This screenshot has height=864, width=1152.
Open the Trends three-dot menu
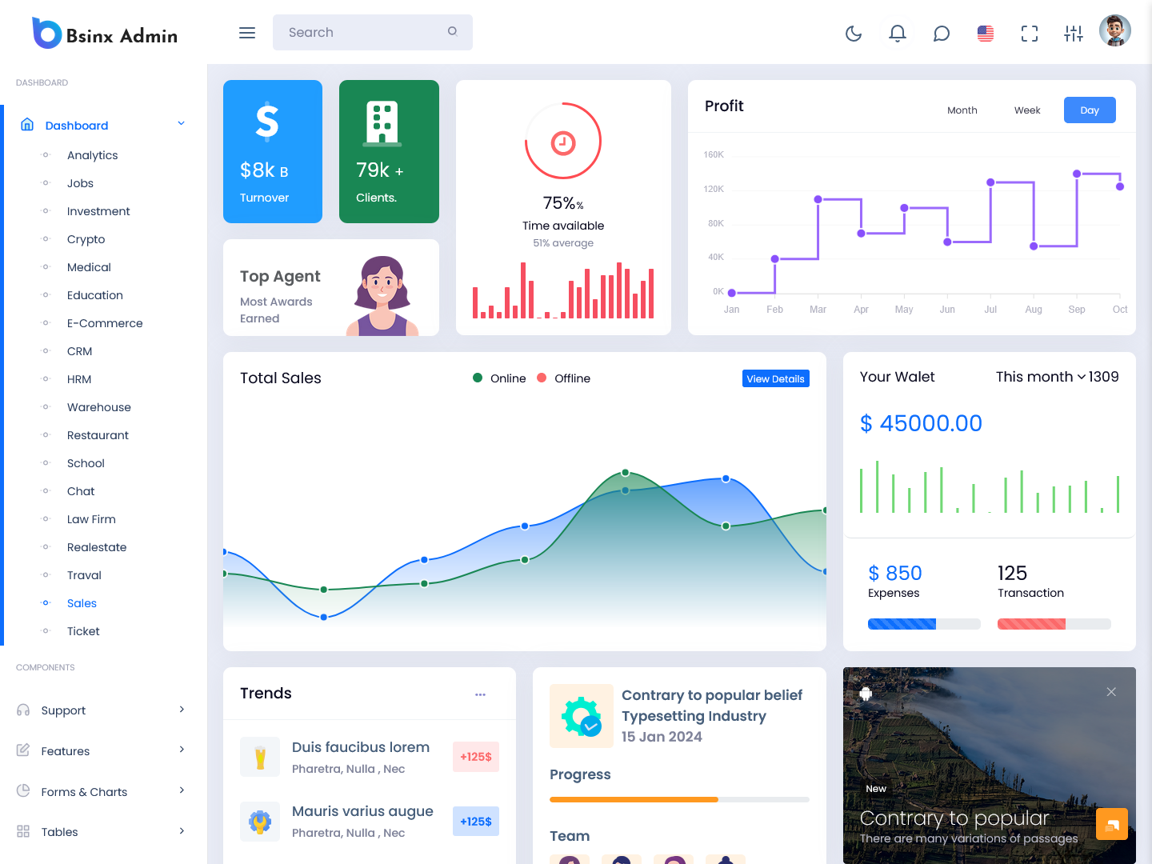[x=480, y=694]
